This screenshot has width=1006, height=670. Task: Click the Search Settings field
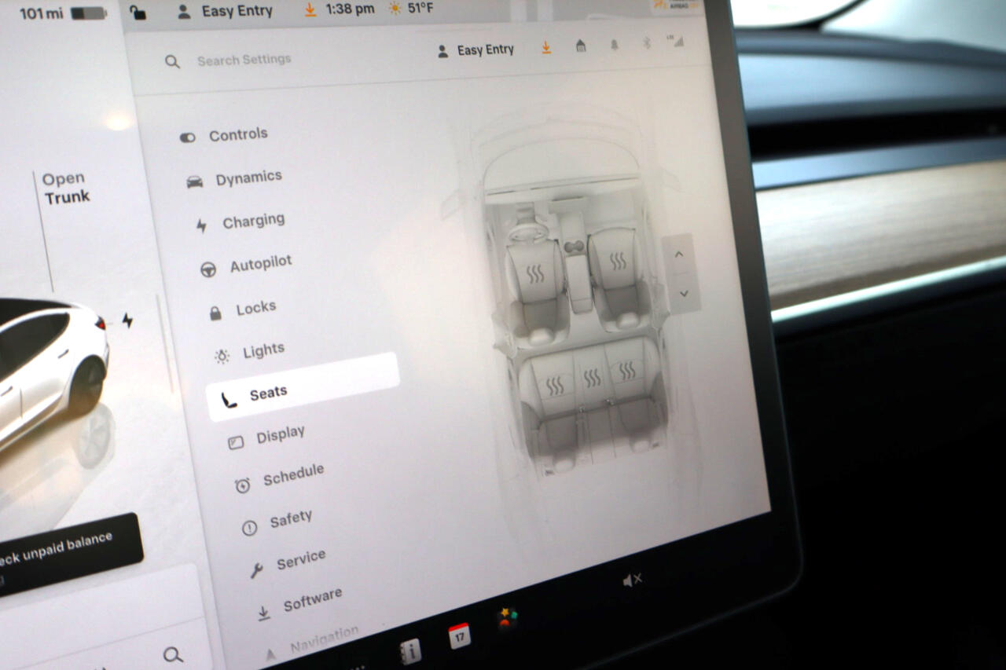tap(244, 60)
